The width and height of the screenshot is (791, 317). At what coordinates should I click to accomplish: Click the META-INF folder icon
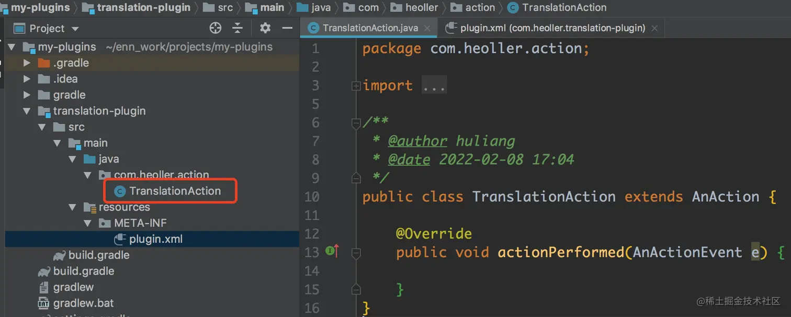105,224
